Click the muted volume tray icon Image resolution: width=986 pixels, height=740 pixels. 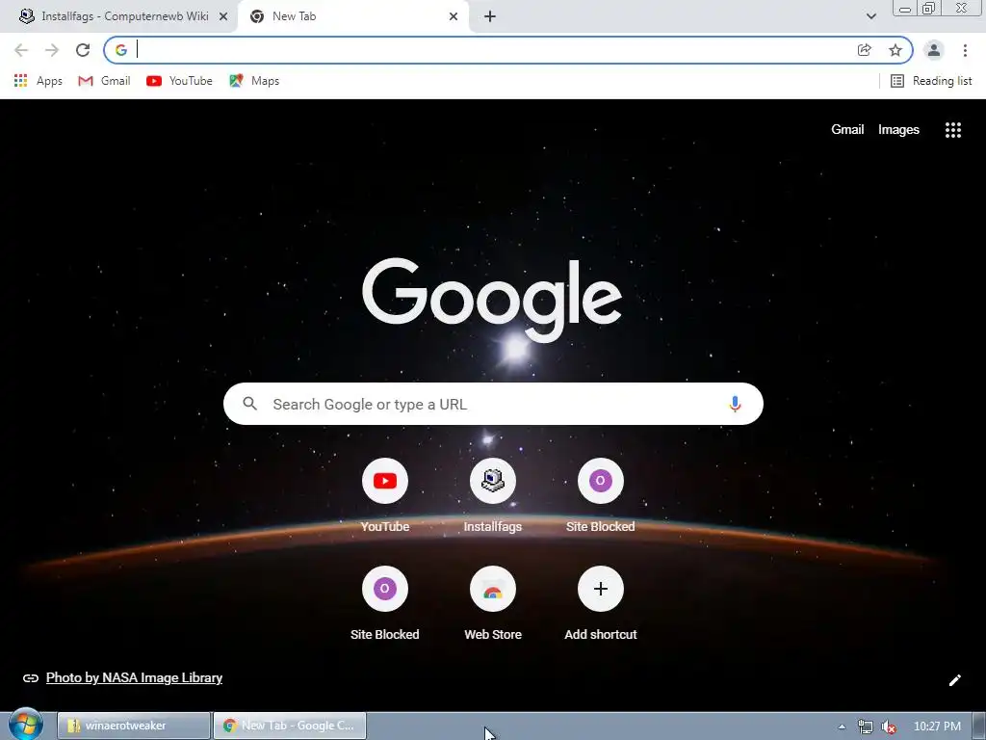889,727
